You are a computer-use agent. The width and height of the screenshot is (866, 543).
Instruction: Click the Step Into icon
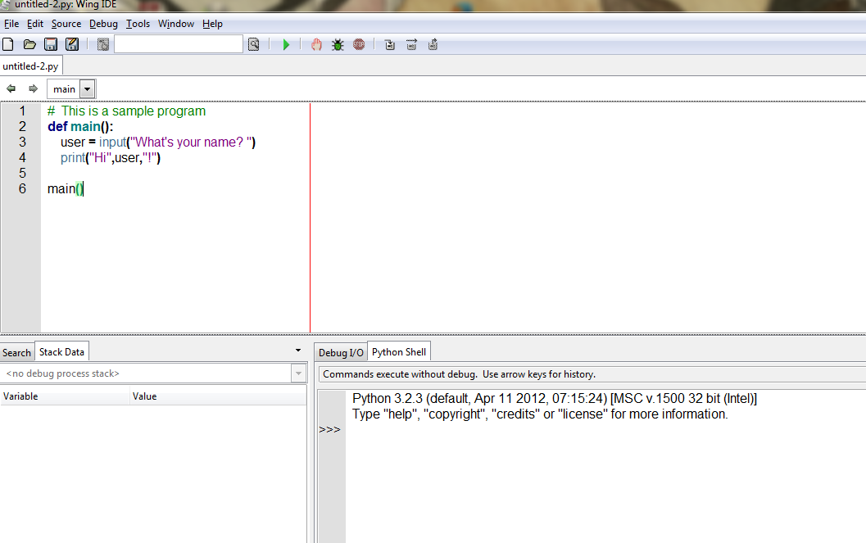coord(390,44)
